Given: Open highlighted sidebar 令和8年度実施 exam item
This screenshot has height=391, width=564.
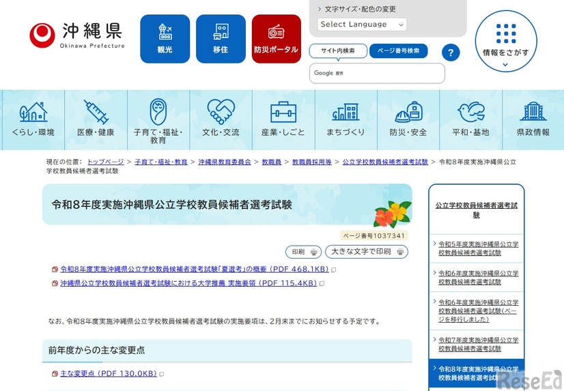Looking at the screenshot, I should [476, 373].
